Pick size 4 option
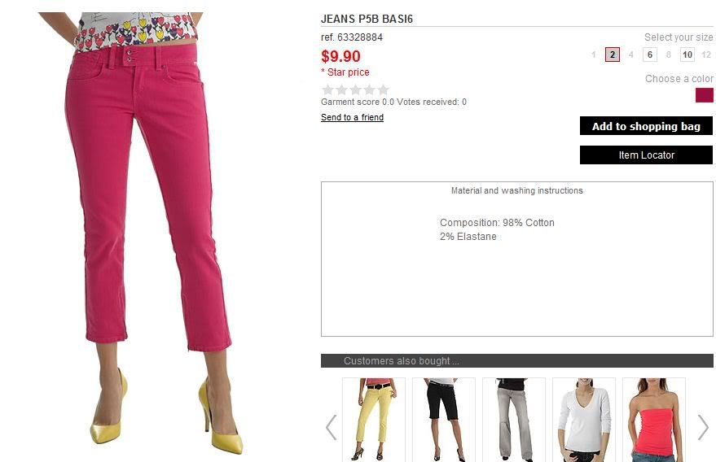716x462 pixels. click(631, 54)
